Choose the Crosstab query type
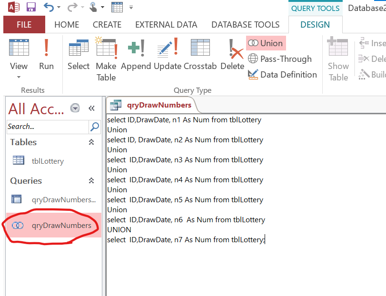 (x=200, y=55)
